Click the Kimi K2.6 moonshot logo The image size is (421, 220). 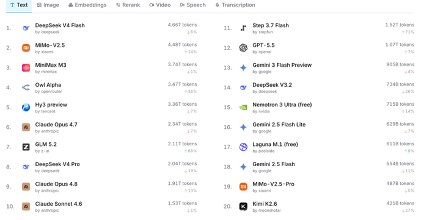tap(243, 206)
